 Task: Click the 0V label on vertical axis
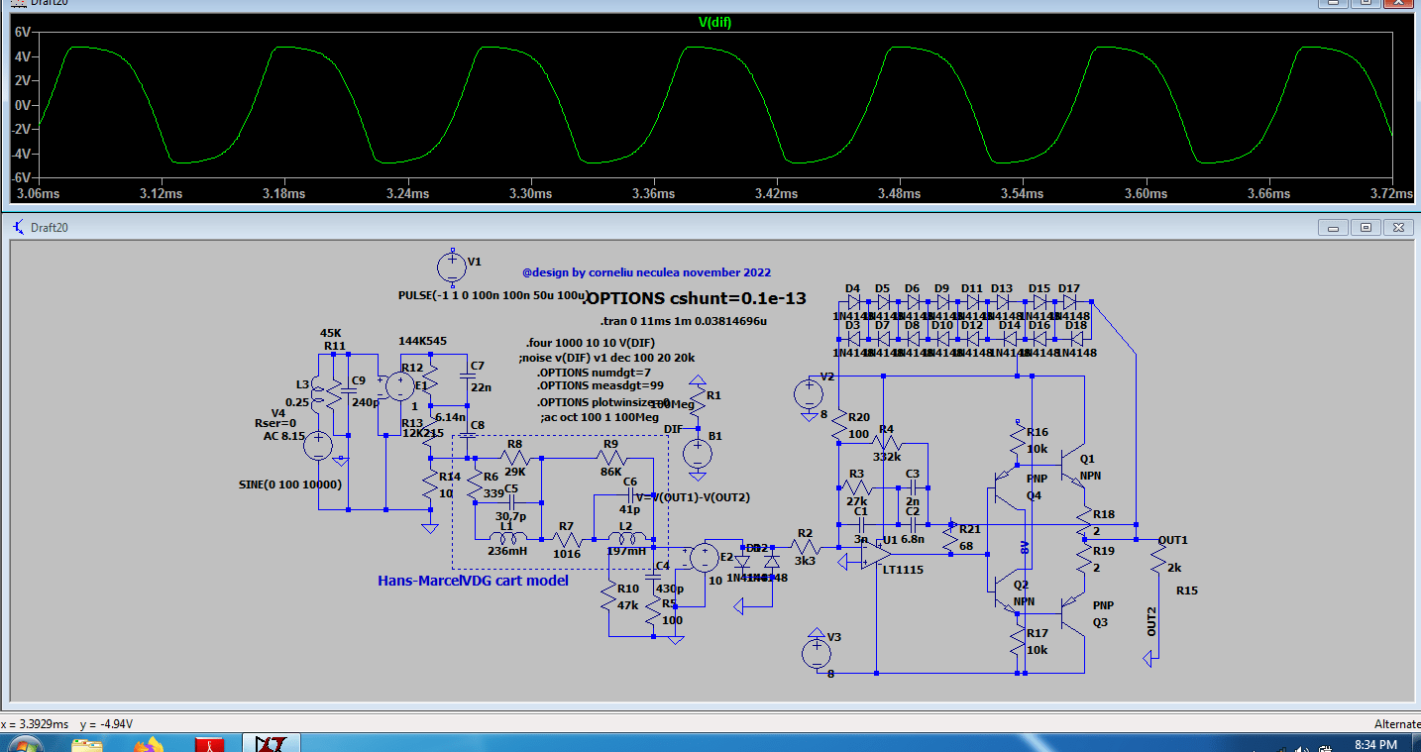pyautogui.click(x=23, y=105)
